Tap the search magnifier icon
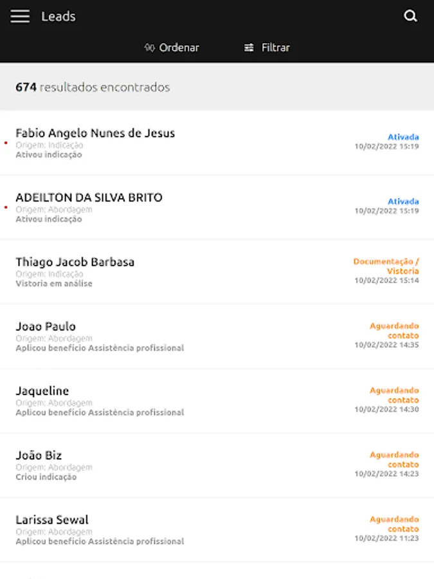This screenshot has height=579, width=434. [x=410, y=16]
